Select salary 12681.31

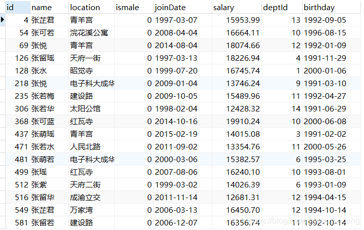pos(237,198)
